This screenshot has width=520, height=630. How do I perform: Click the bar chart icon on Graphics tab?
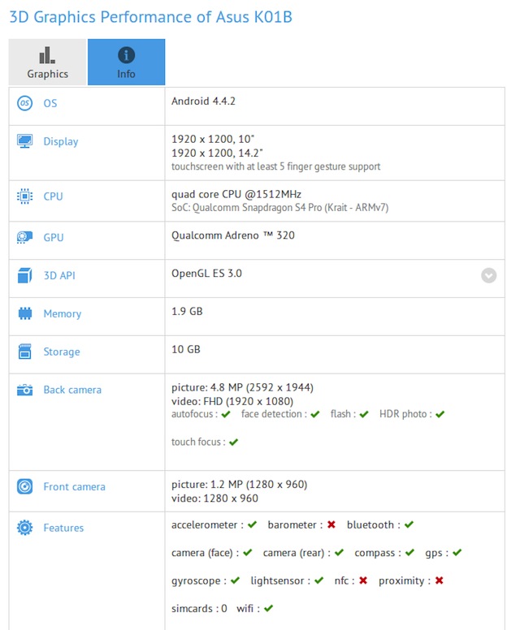pyautogui.click(x=47, y=55)
